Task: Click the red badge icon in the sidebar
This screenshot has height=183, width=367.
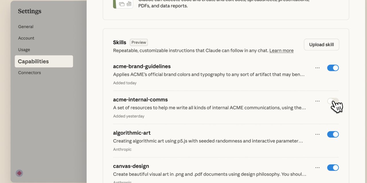Action: tap(19, 173)
